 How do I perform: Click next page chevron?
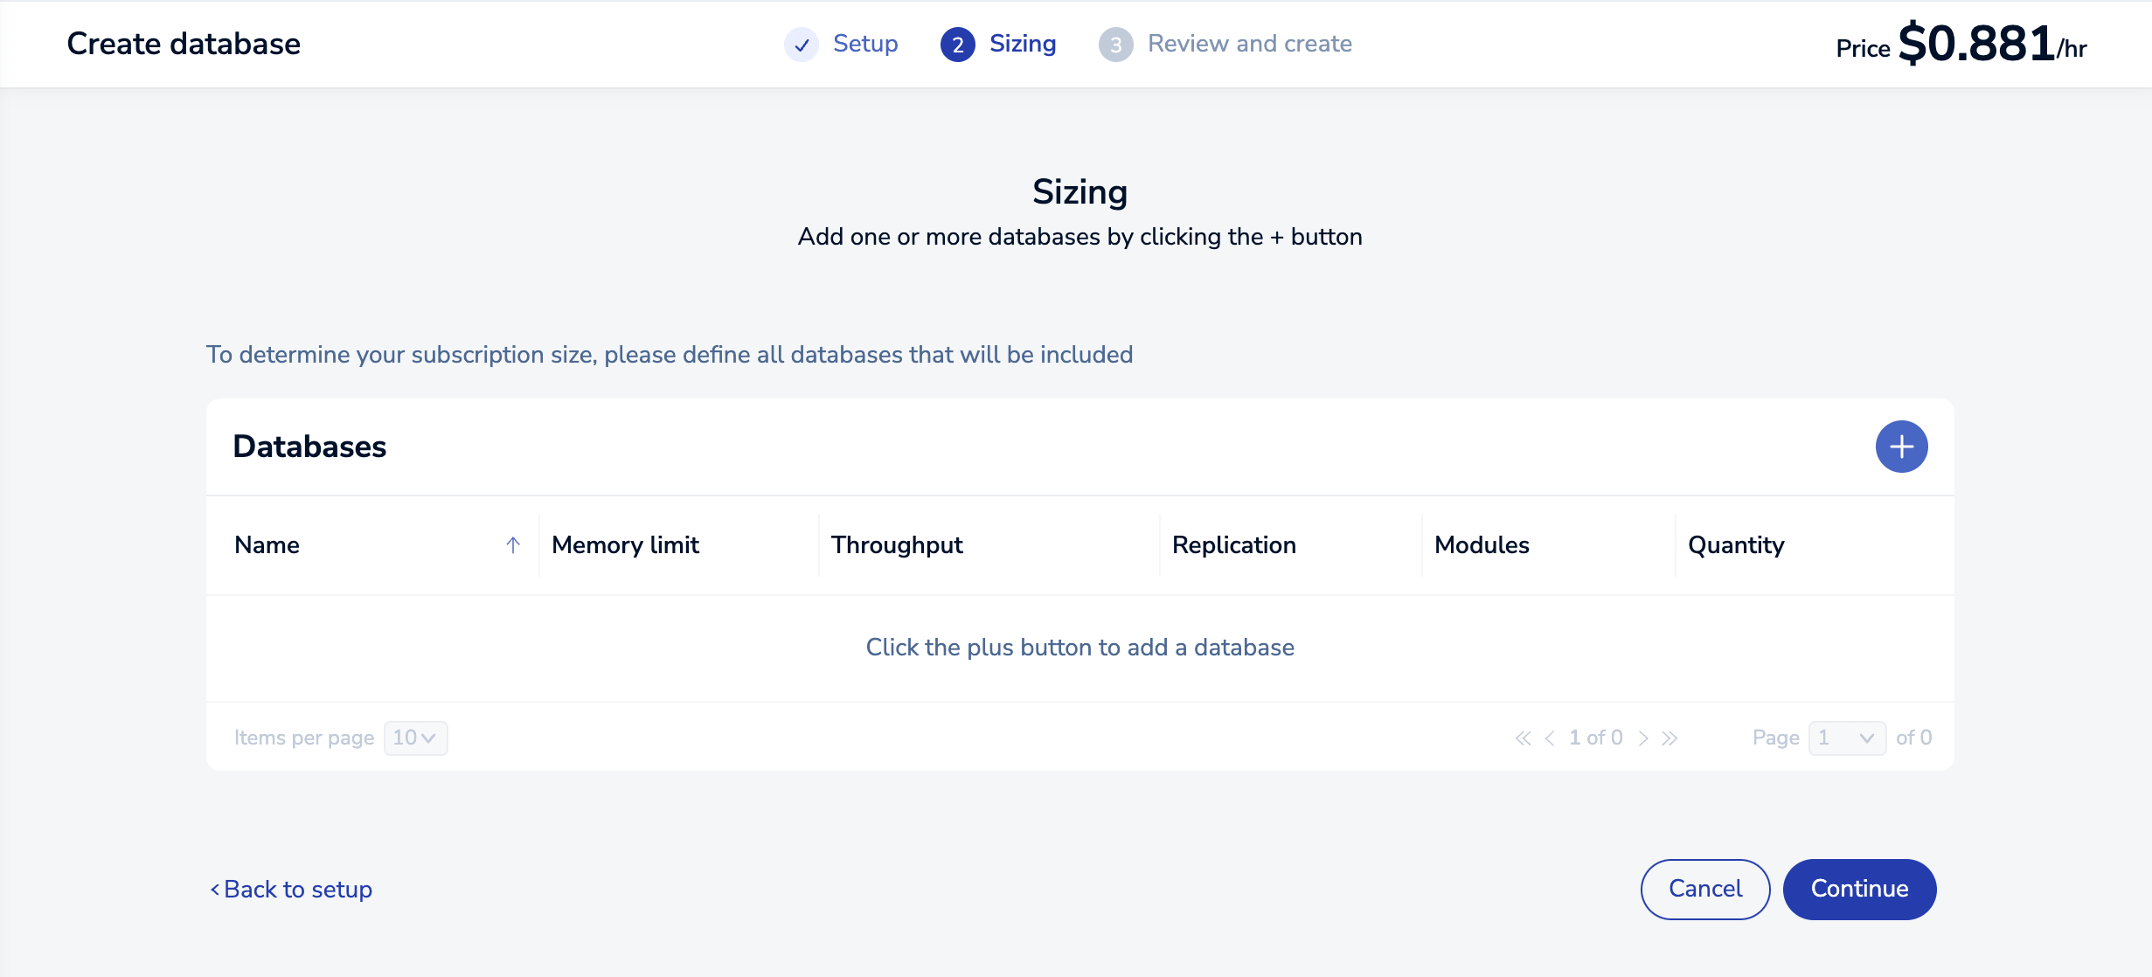[1643, 738]
